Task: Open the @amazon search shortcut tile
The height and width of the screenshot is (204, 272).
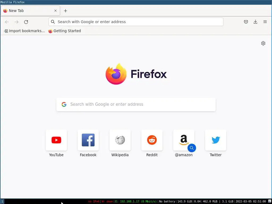Action: click(x=184, y=140)
